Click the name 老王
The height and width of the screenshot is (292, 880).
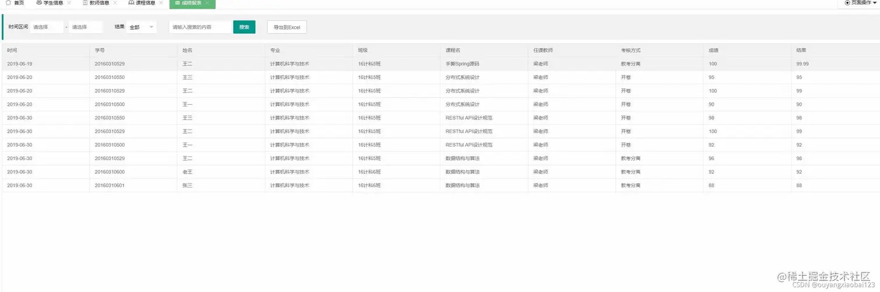point(187,172)
